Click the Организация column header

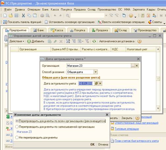pyautogui.click(x=34, y=49)
